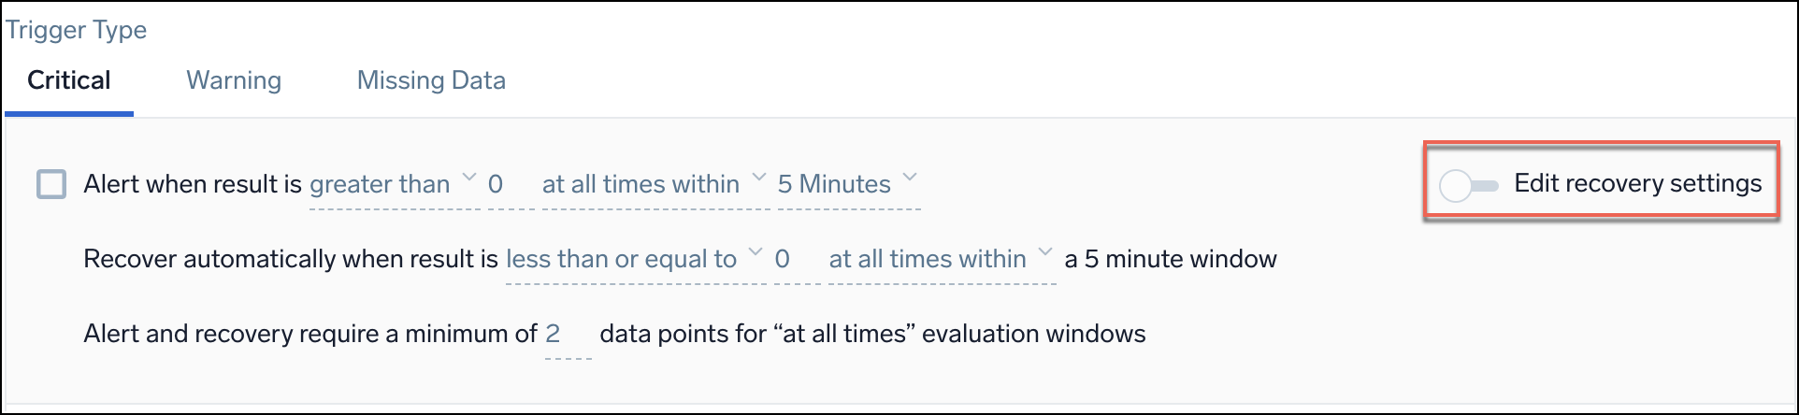Expand the alert "at all times within" dropdown
The width and height of the screenshot is (1799, 415).
(641, 185)
